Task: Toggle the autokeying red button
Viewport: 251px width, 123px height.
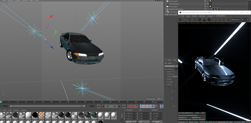Action: click(x=133, y=106)
